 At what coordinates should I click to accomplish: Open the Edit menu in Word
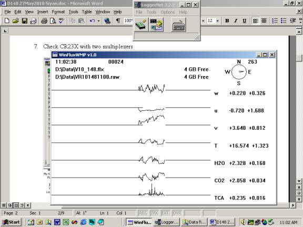[17, 12]
